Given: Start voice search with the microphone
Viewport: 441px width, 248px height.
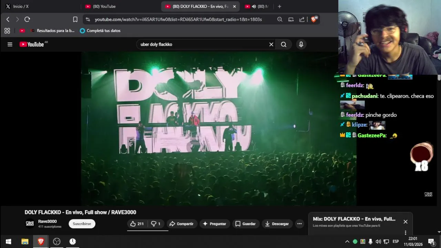Looking at the screenshot, I should [x=301, y=44].
